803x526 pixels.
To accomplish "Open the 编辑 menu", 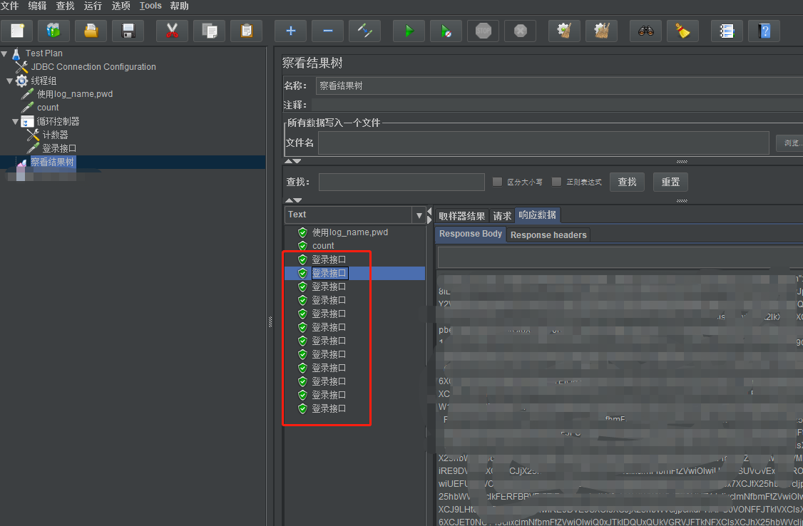I will pyautogui.click(x=37, y=6).
